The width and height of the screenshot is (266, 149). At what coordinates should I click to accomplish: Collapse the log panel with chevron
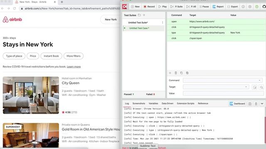click(x=262, y=103)
